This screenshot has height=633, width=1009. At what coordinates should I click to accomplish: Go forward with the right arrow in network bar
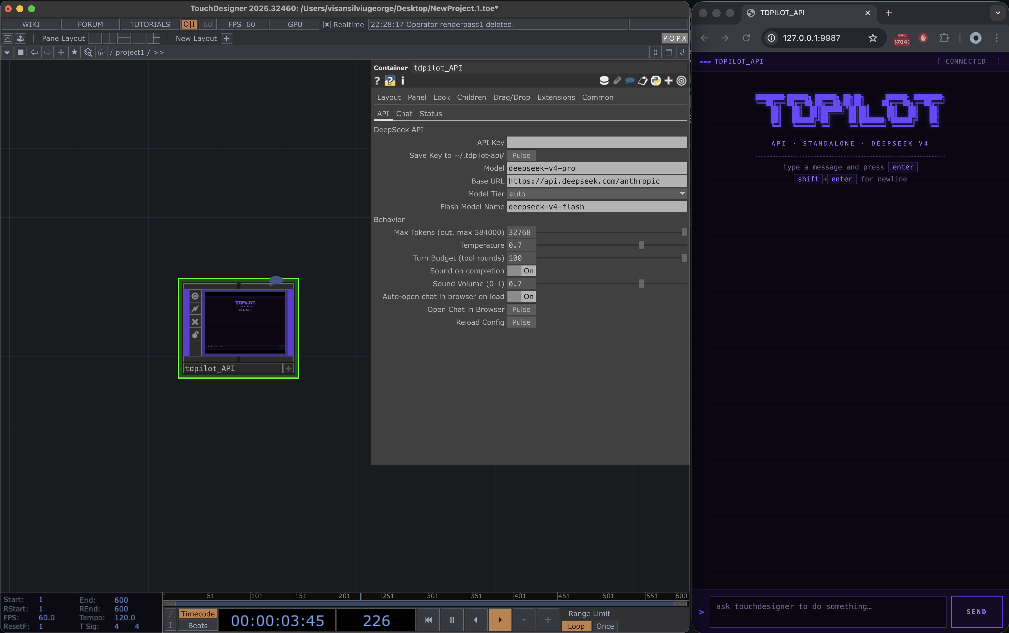click(x=48, y=52)
